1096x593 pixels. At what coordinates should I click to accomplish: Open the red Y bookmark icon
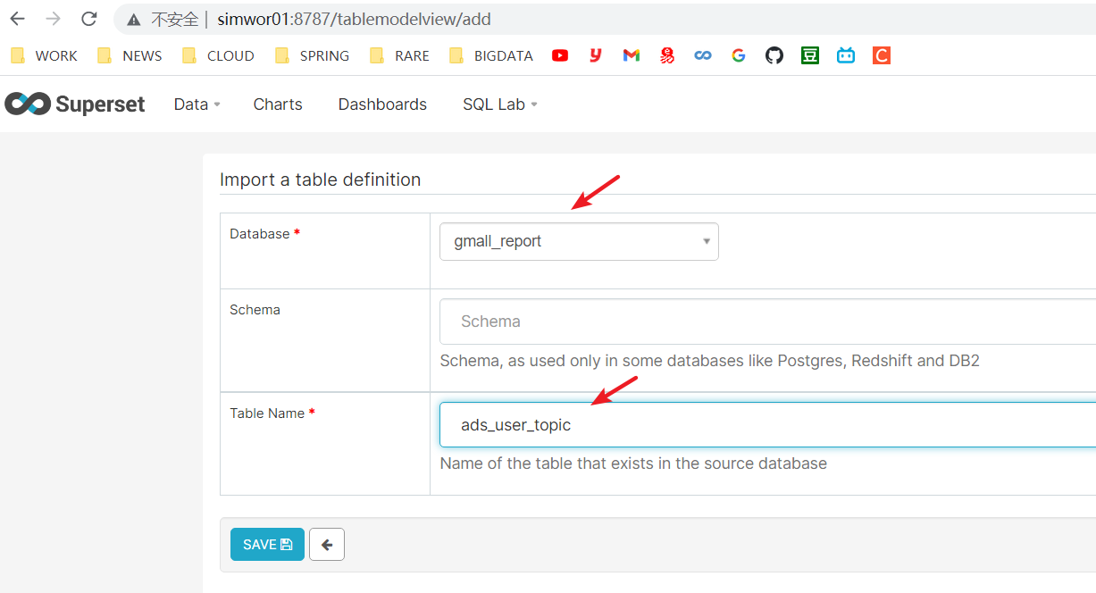click(596, 55)
